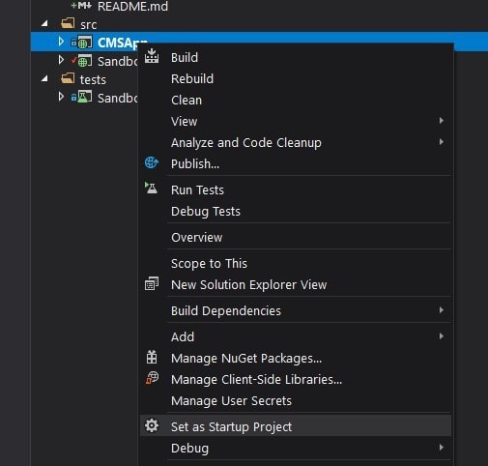Click the Client-Side Libraries icon

point(152,378)
